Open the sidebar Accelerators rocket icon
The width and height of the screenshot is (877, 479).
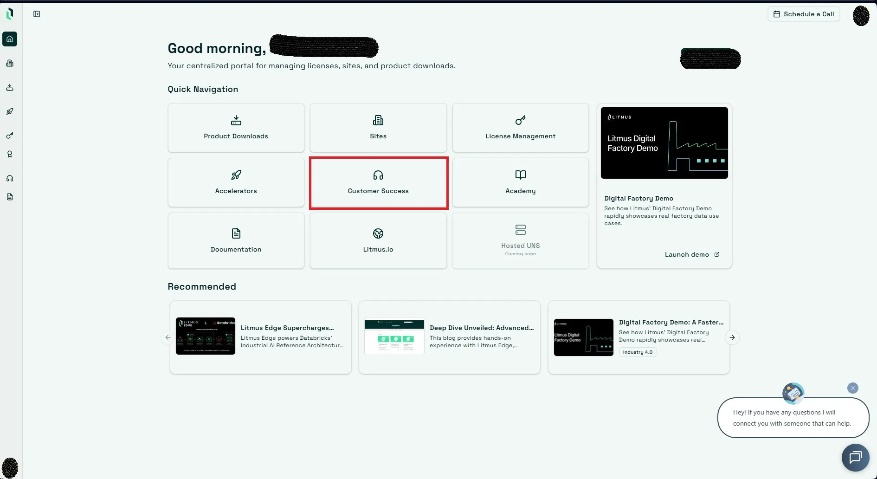click(x=10, y=111)
